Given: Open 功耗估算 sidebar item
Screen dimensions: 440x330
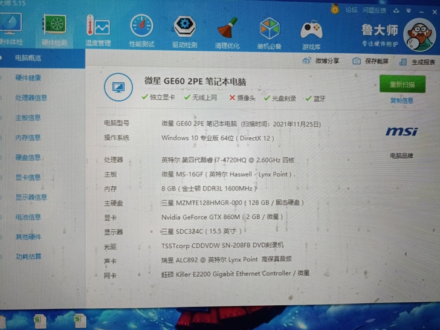Looking at the screenshot, I should 28,256.
